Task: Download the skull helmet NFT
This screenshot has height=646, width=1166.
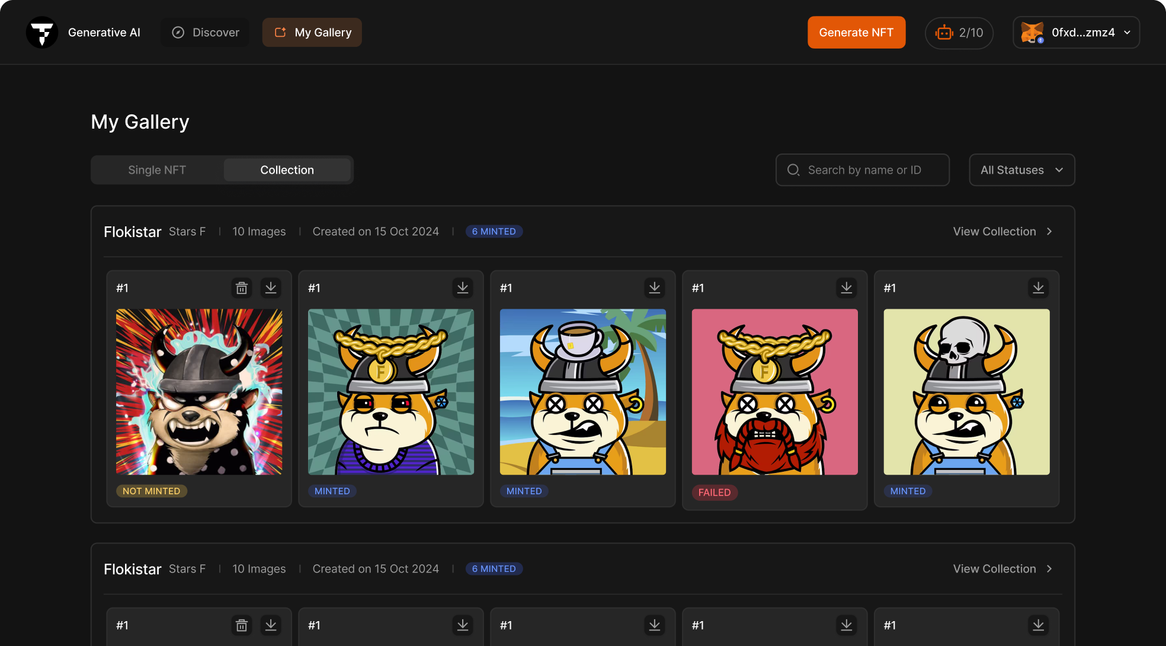Action: [1039, 288]
